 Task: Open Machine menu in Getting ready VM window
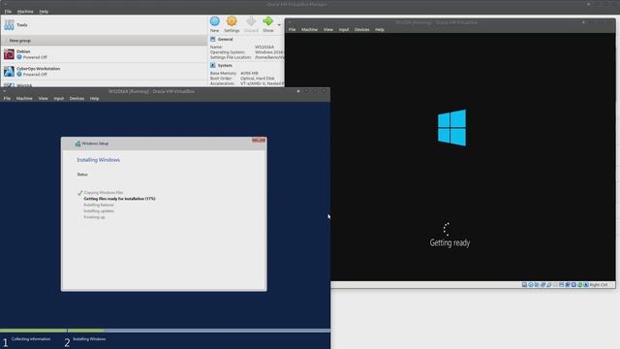point(309,29)
